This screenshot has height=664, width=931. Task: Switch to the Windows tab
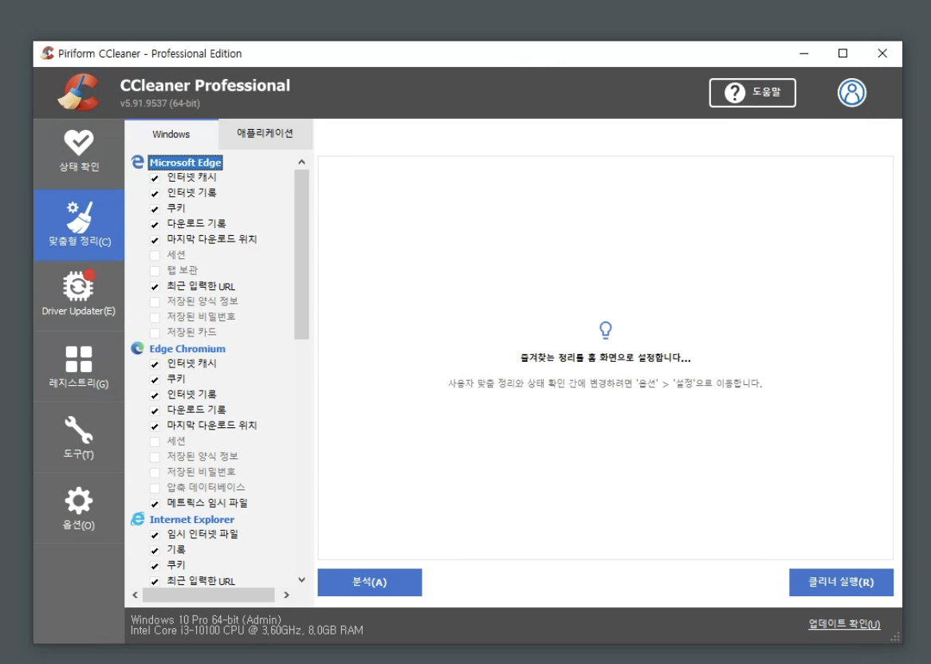point(171,134)
